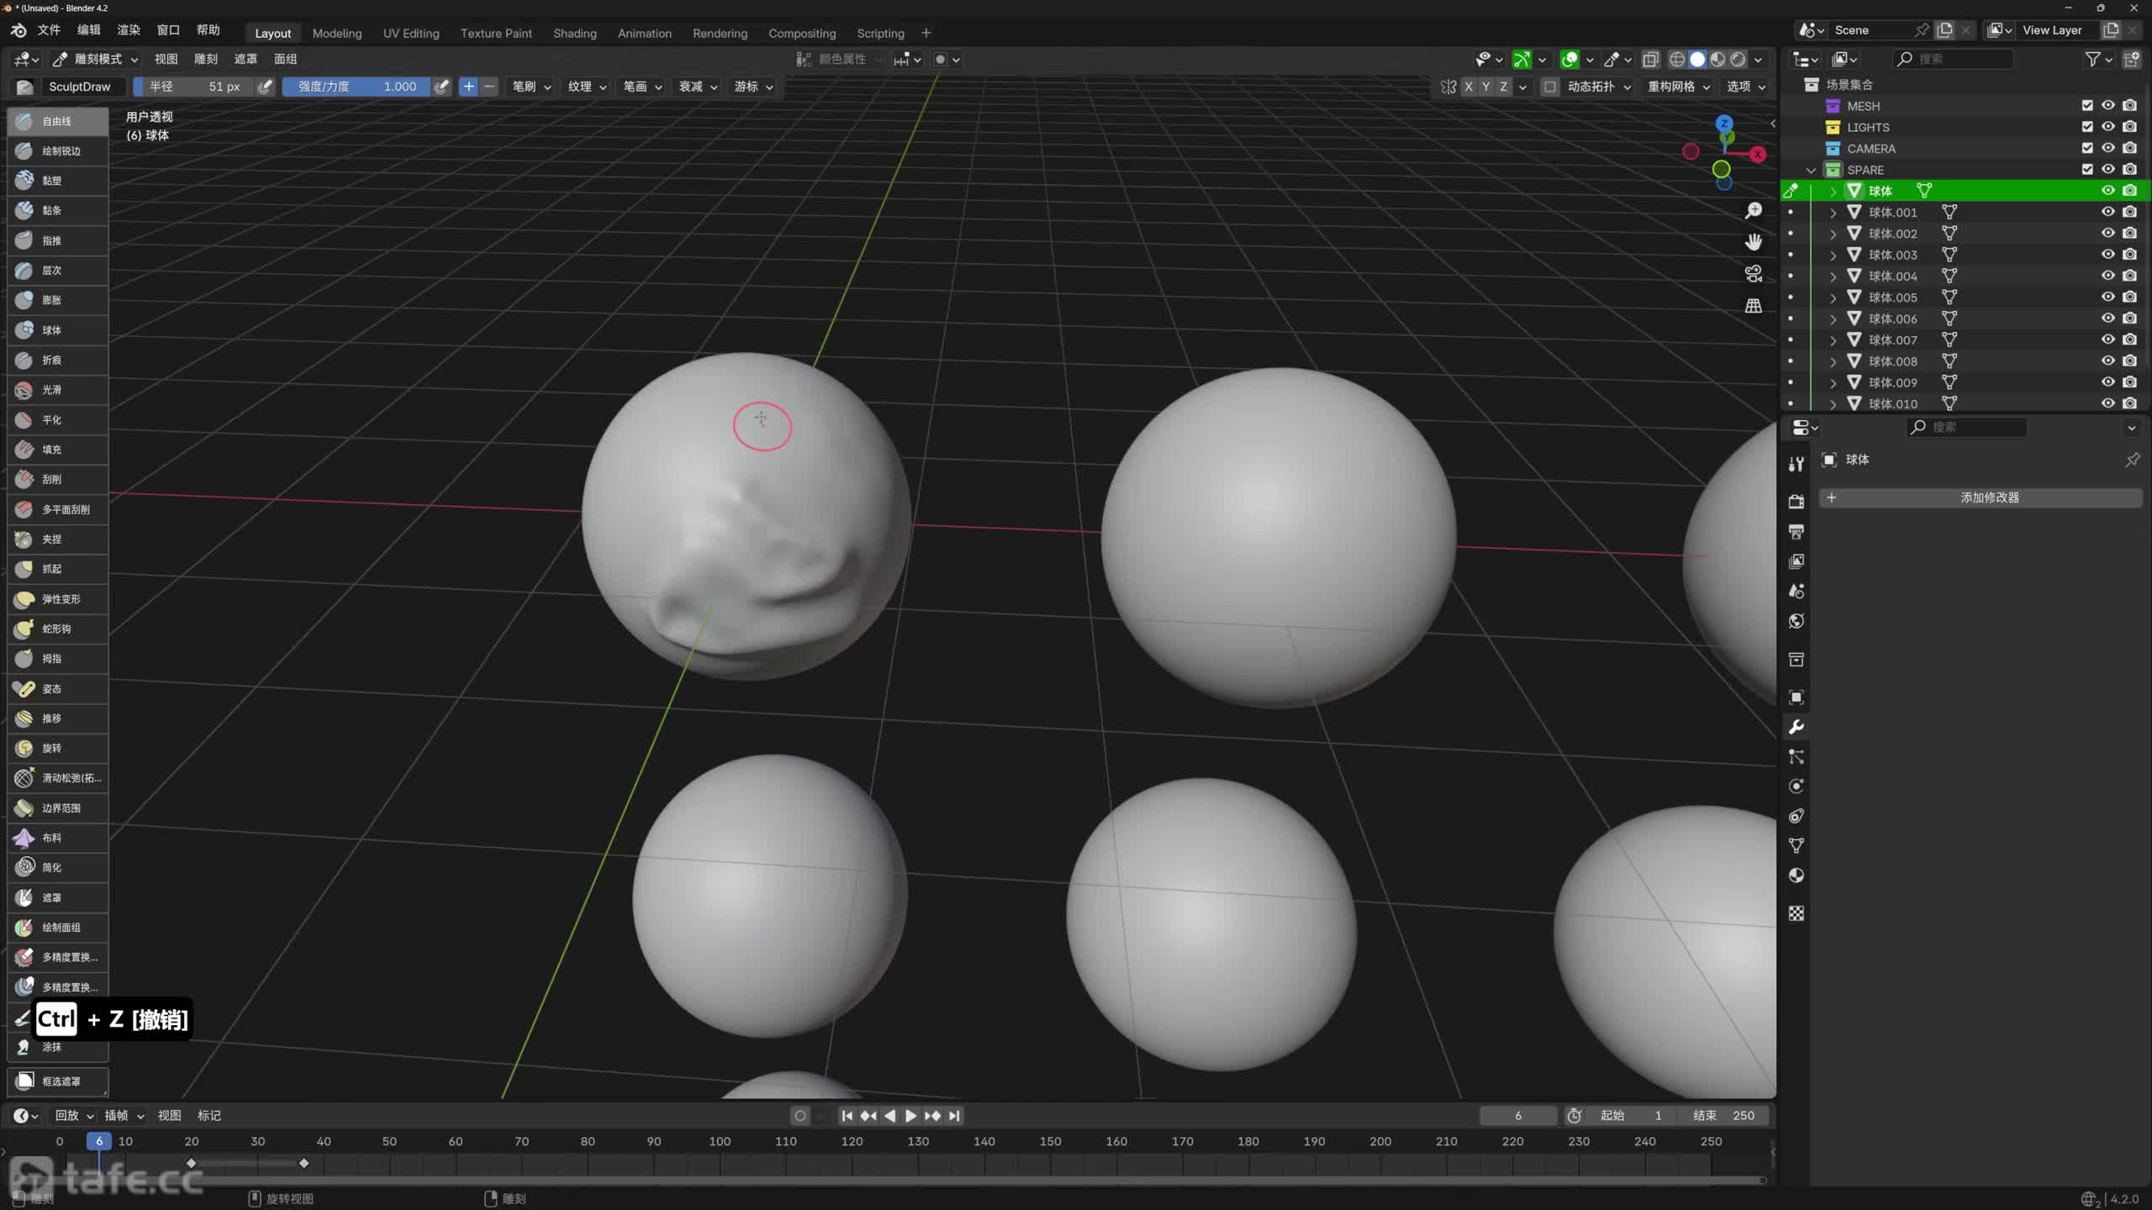Image resolution: width=2152 pixels, height=1210 pixels.
Task: Toggle the camera view gizmo
Action: point(1754,274)
